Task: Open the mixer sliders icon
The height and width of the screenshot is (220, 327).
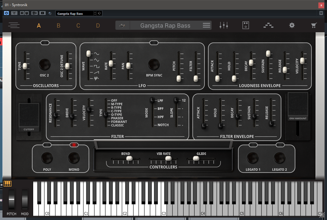Action: tap(224, 25)
